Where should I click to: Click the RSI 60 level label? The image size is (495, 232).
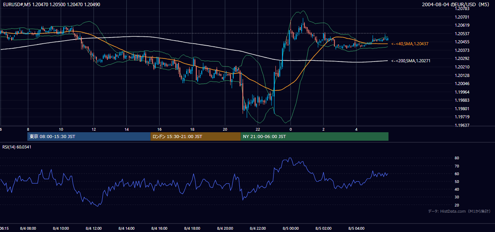(457, 174)
